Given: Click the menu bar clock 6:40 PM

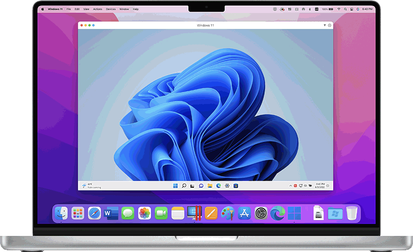Looking at the screenshot, I should point(367,9).
